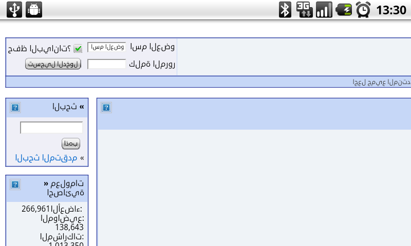Tap the 3G data status icon

(x=305, y=10)
